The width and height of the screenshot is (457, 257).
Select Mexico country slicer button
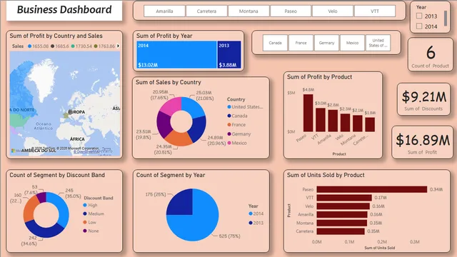(x=352, y=43)
